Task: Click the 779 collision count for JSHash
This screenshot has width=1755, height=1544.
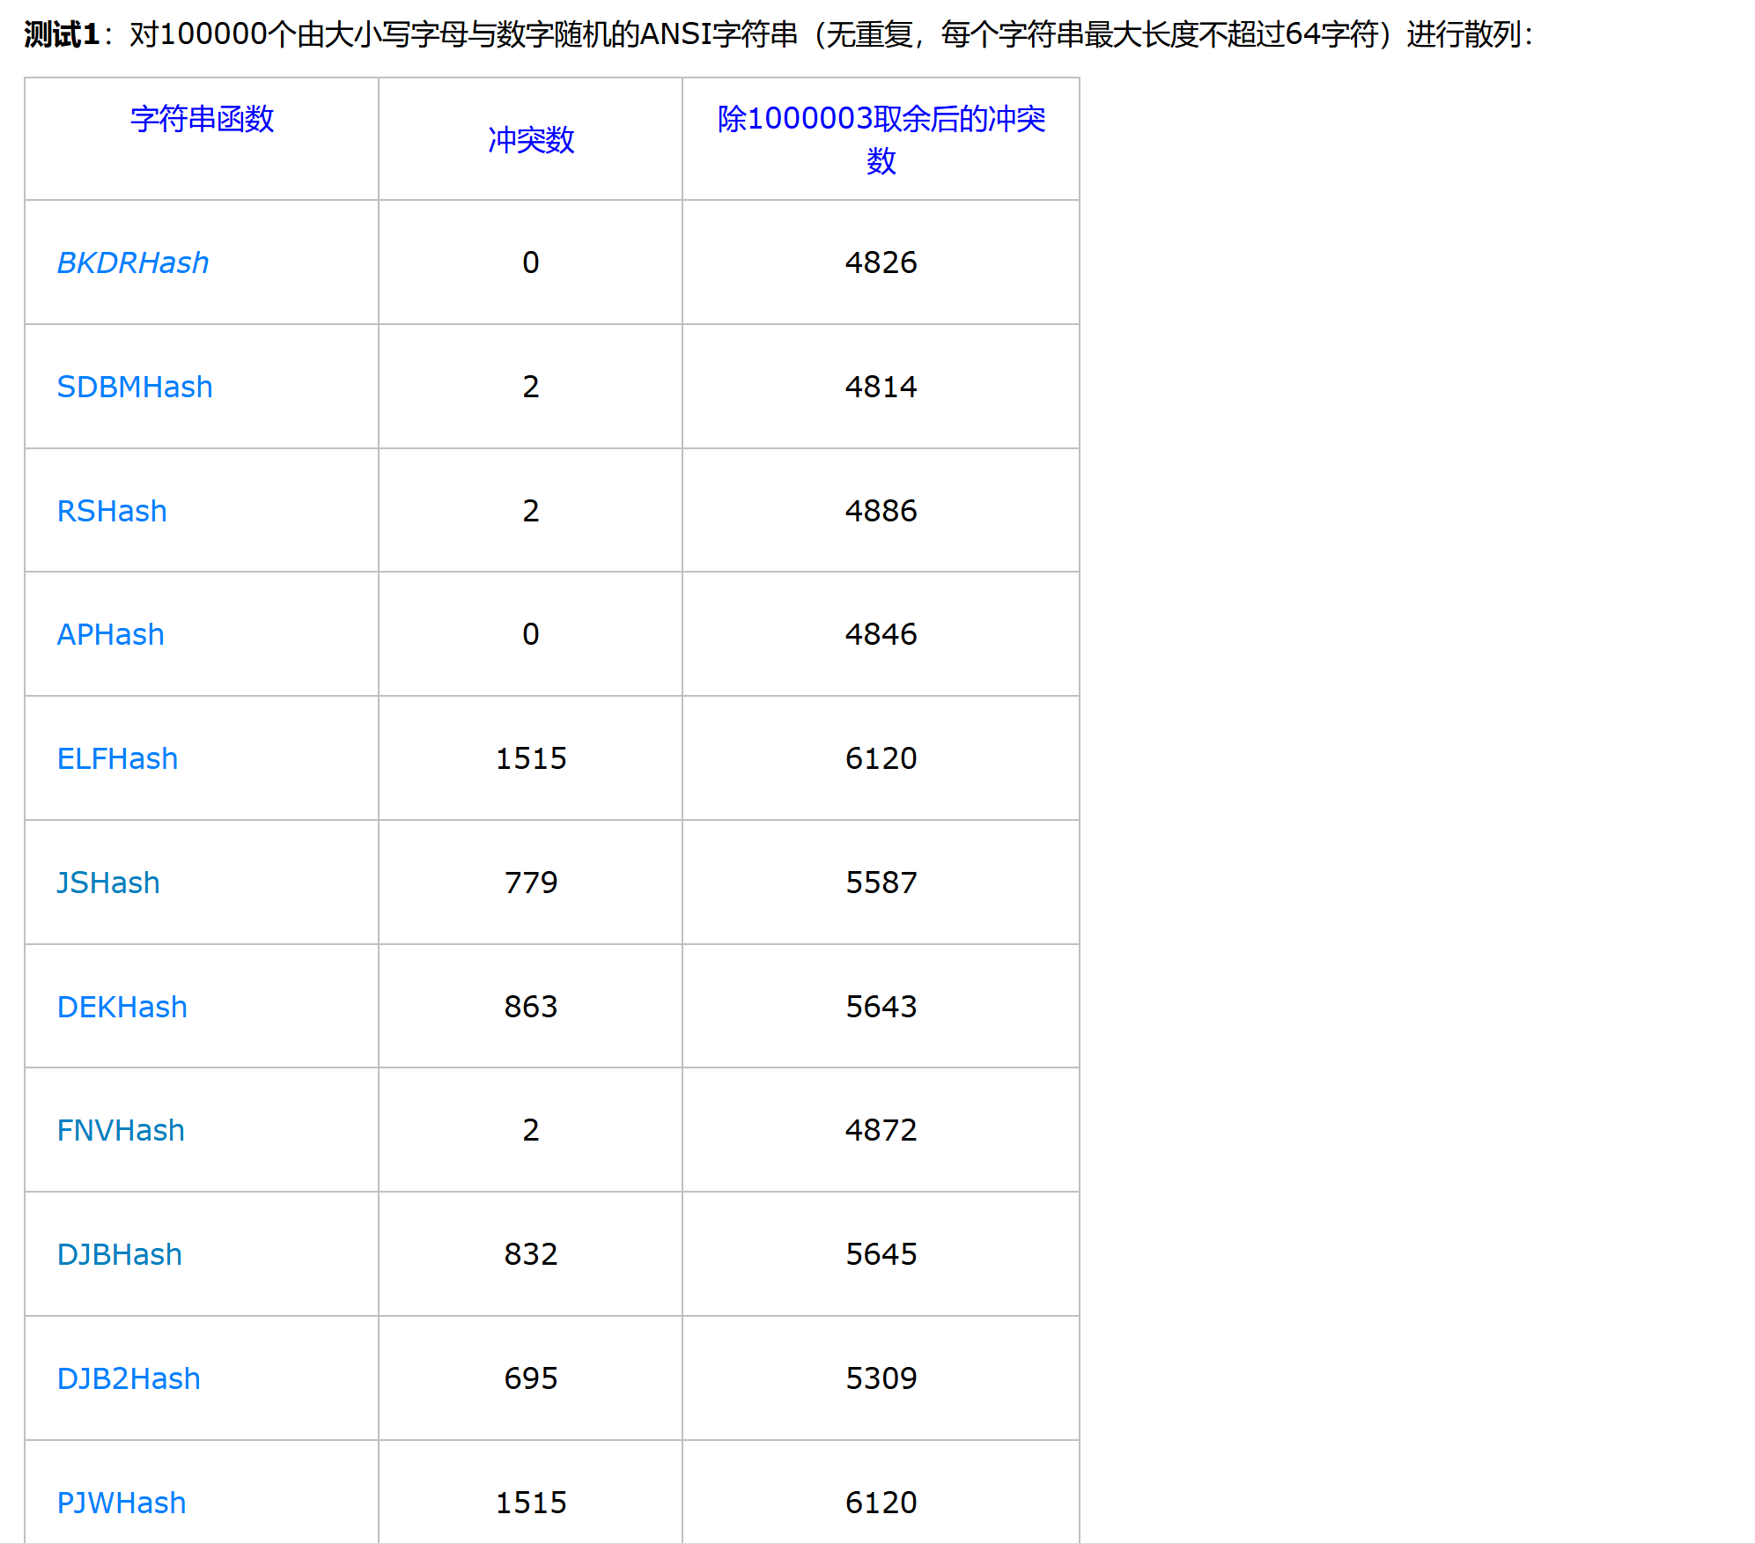Action: [531, 883]
